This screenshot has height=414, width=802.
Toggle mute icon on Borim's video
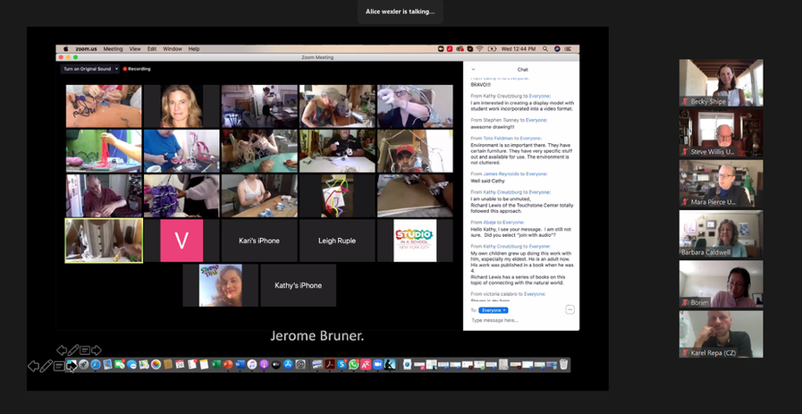(684, 302)
